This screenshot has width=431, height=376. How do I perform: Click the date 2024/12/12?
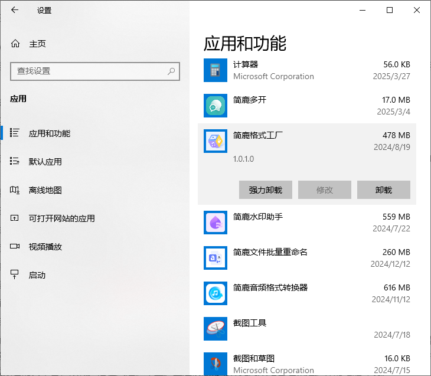390,264
